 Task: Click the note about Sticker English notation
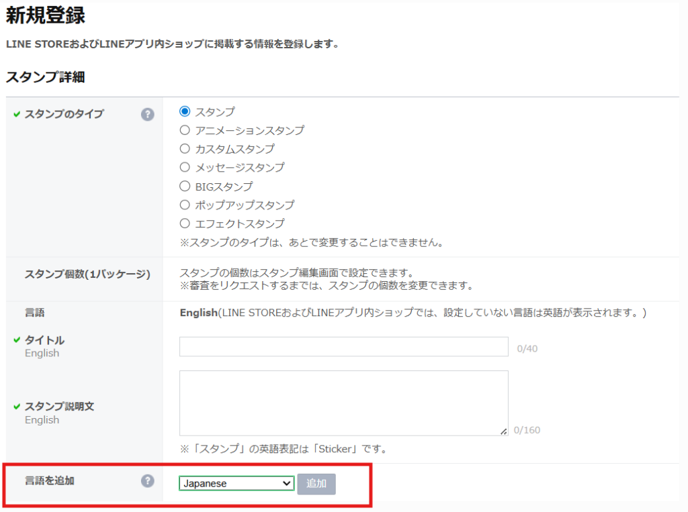click(x=284, y=449)
